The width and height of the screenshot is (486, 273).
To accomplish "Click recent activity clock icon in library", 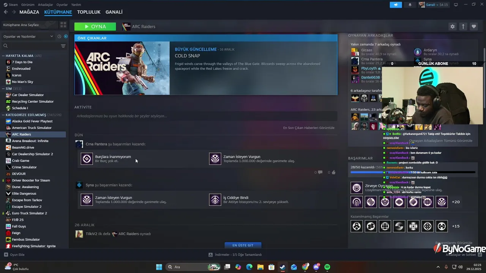I will [59, 36].
